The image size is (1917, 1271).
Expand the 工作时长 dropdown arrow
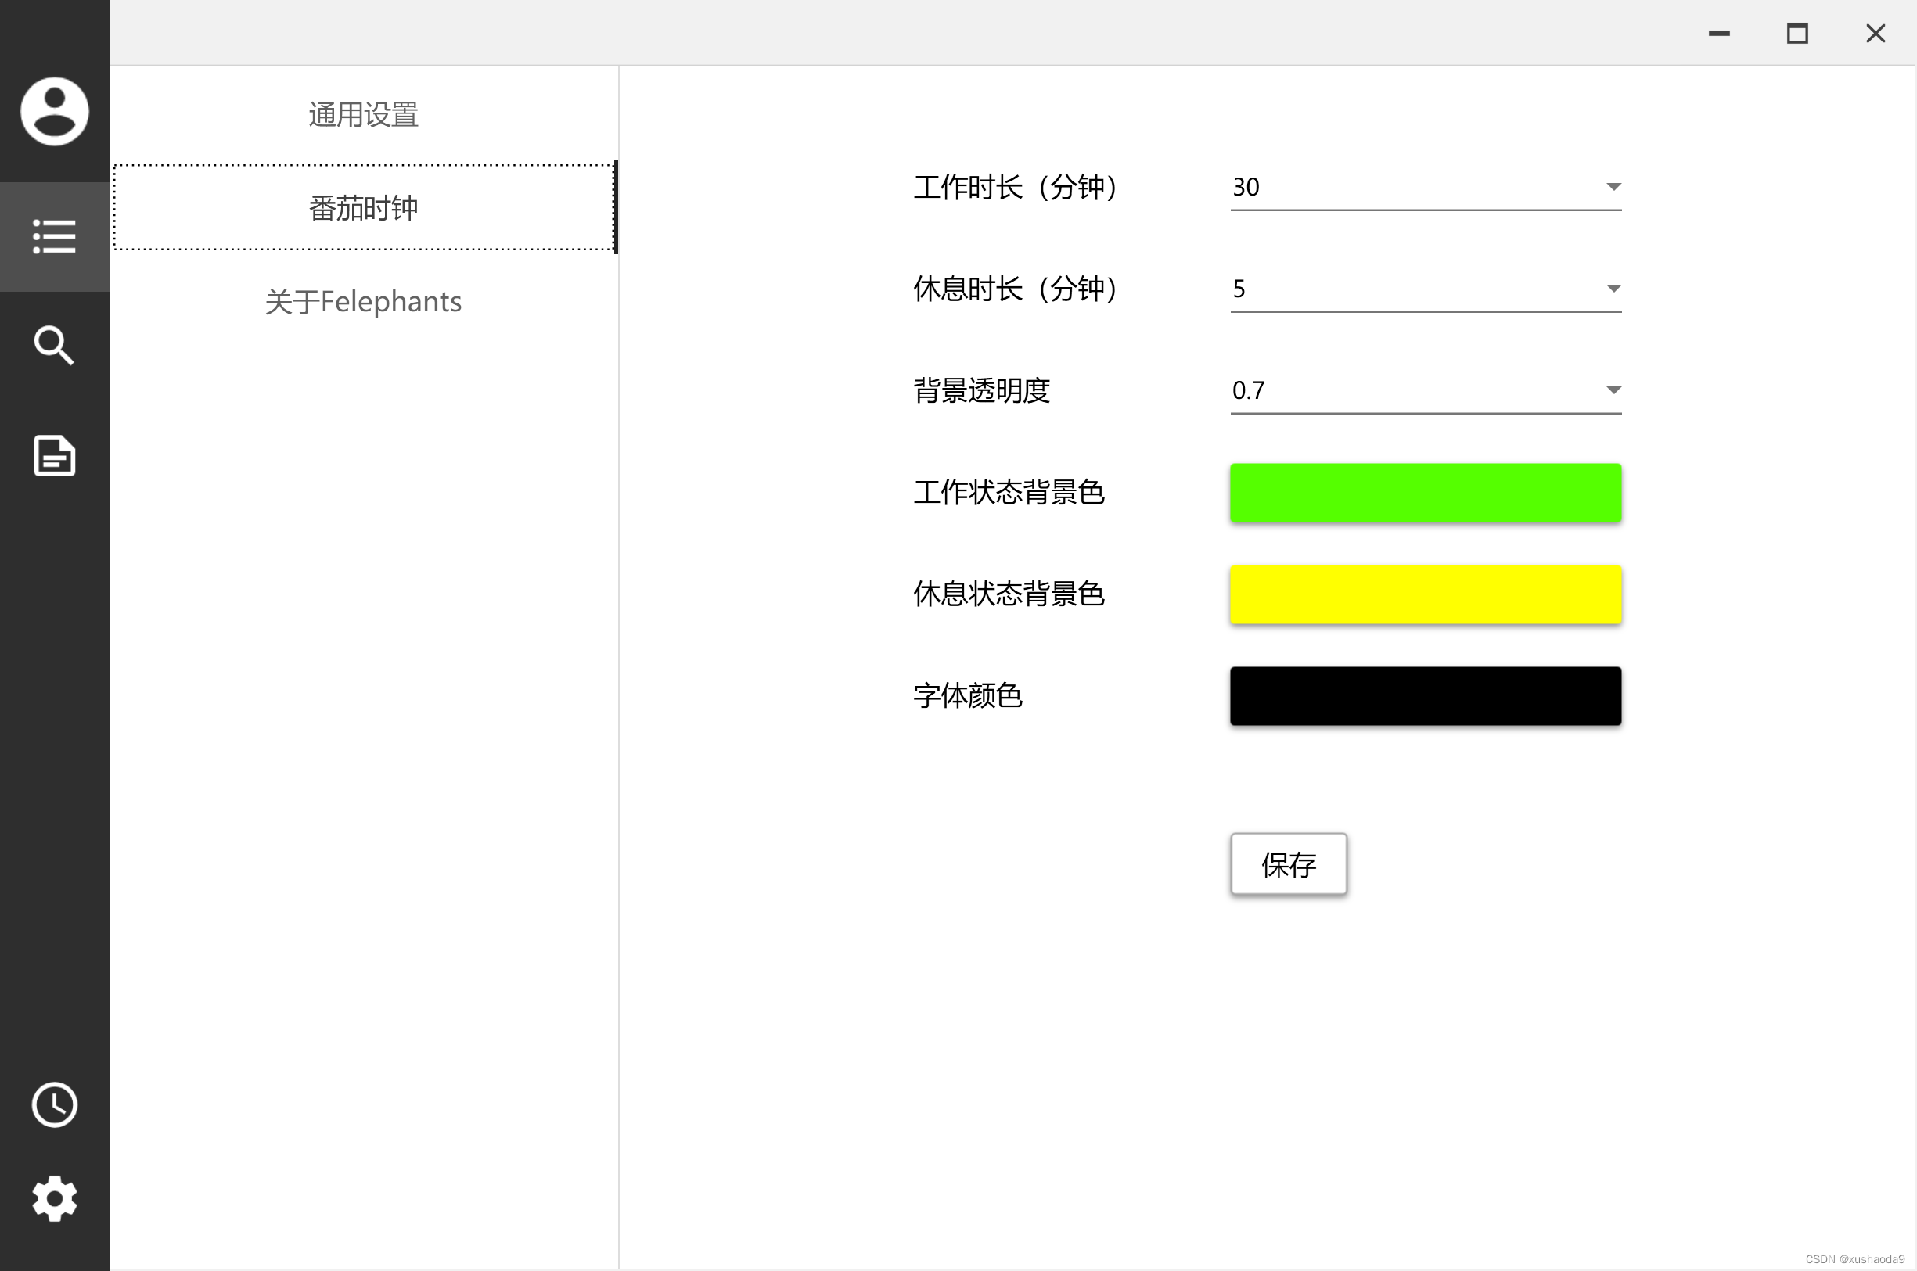click(1613, 187)
